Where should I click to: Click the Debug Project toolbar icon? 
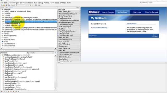[36, 5]
